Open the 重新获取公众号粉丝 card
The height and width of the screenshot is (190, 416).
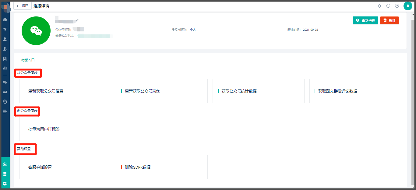pyautogui.click(x=162, y=91)
